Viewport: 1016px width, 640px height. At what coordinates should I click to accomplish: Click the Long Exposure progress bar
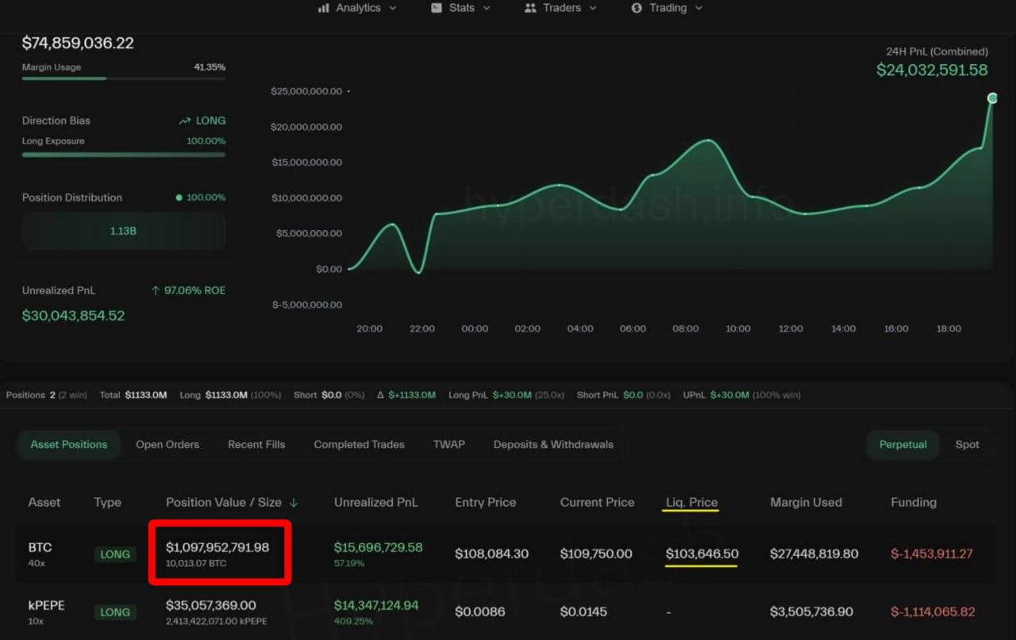pos(124,155)
